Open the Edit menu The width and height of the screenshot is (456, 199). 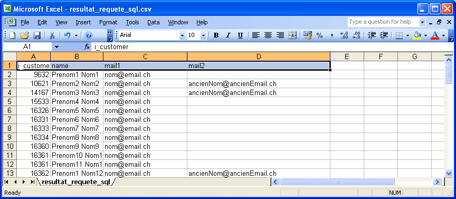coord(42,22)
